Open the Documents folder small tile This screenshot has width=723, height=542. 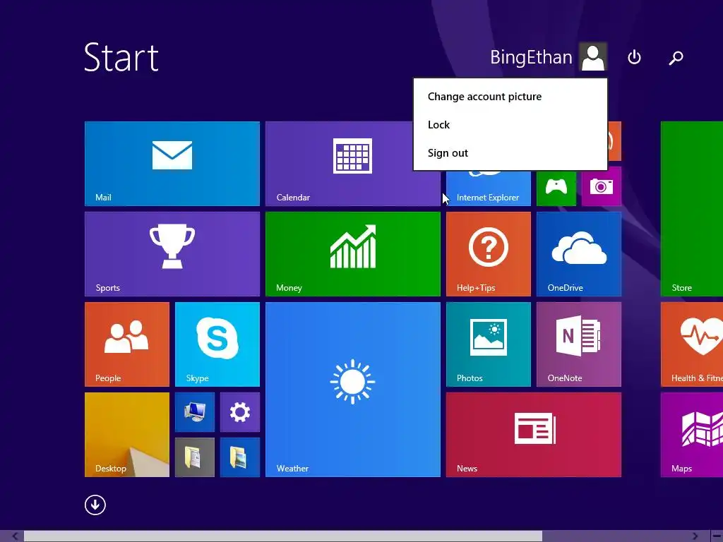(195, 457)
